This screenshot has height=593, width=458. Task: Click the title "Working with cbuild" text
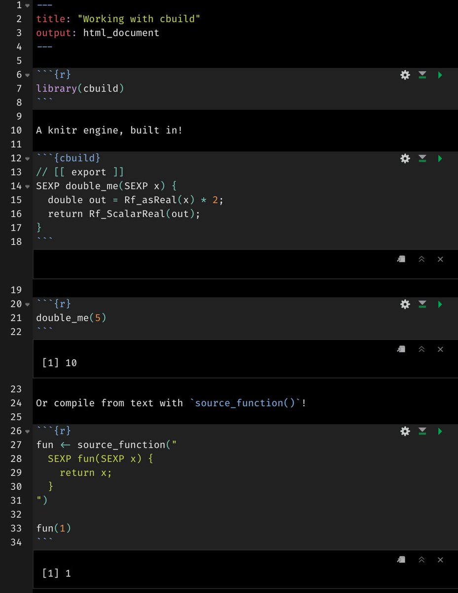click(x=139, y=19)
